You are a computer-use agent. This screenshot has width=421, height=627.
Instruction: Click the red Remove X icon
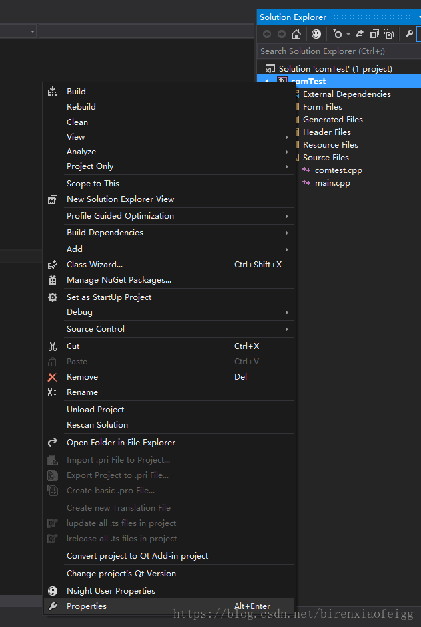(x=52, y=377)
